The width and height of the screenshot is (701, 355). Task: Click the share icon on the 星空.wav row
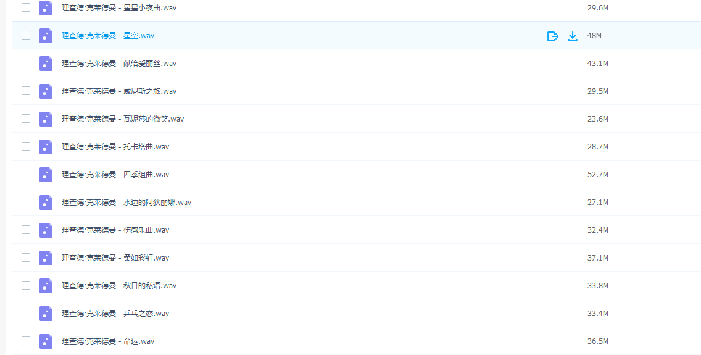[x=553, y=36]
